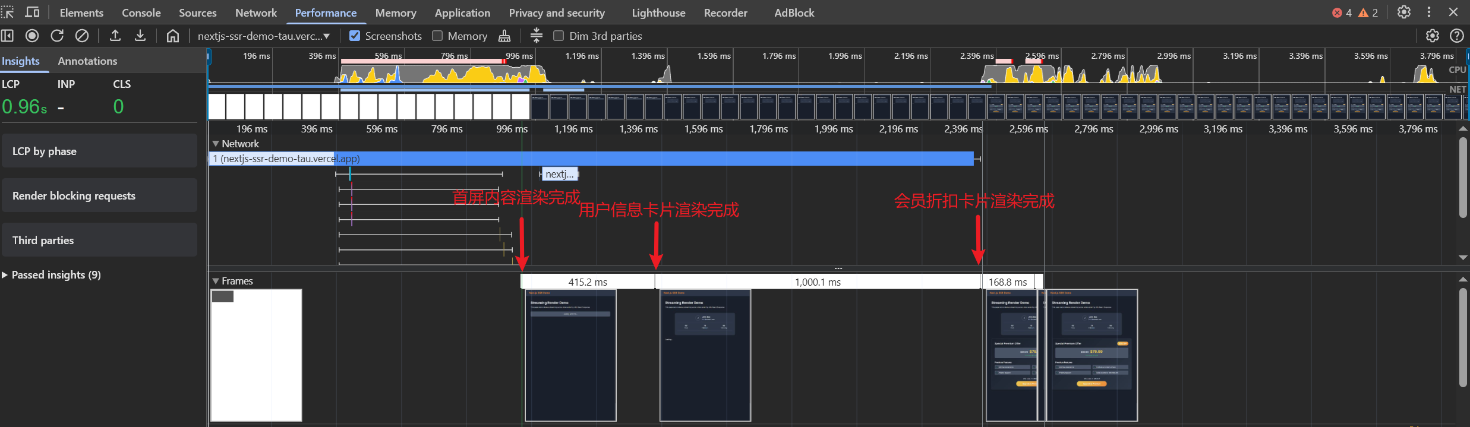Open Render blocking requests insight
Viewport: 1470px width, 427px height.
pos(99,195)
